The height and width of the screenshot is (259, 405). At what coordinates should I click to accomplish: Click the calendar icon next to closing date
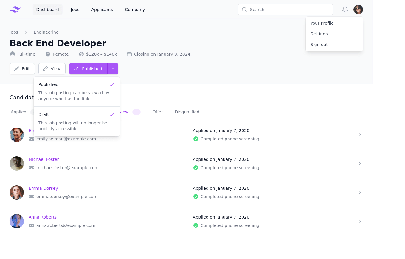tap(129, 54)
